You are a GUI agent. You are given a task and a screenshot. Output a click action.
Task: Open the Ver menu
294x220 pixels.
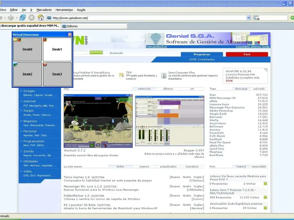pyautogui.click(x=24, y=10)
